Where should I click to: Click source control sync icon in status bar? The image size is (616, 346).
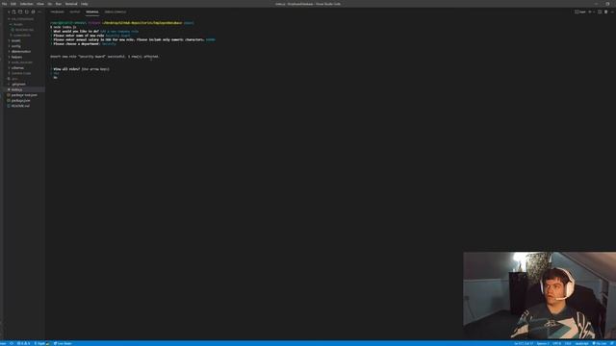(x=12, y=344)
